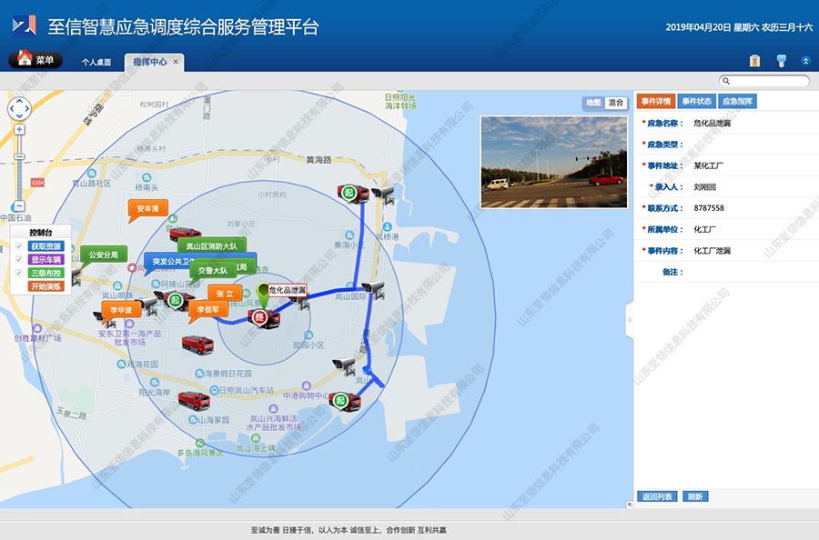This screenshot has width=819, height=540.
Task: Click the 显示车辆 button
Action: pos(46,260)
